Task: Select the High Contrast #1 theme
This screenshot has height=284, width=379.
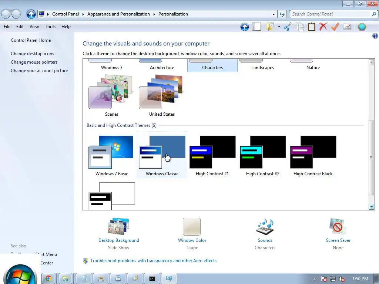Action: click(212, 156)
